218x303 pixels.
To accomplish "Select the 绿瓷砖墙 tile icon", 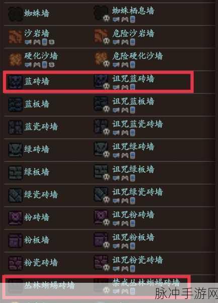I will point(15,195).
